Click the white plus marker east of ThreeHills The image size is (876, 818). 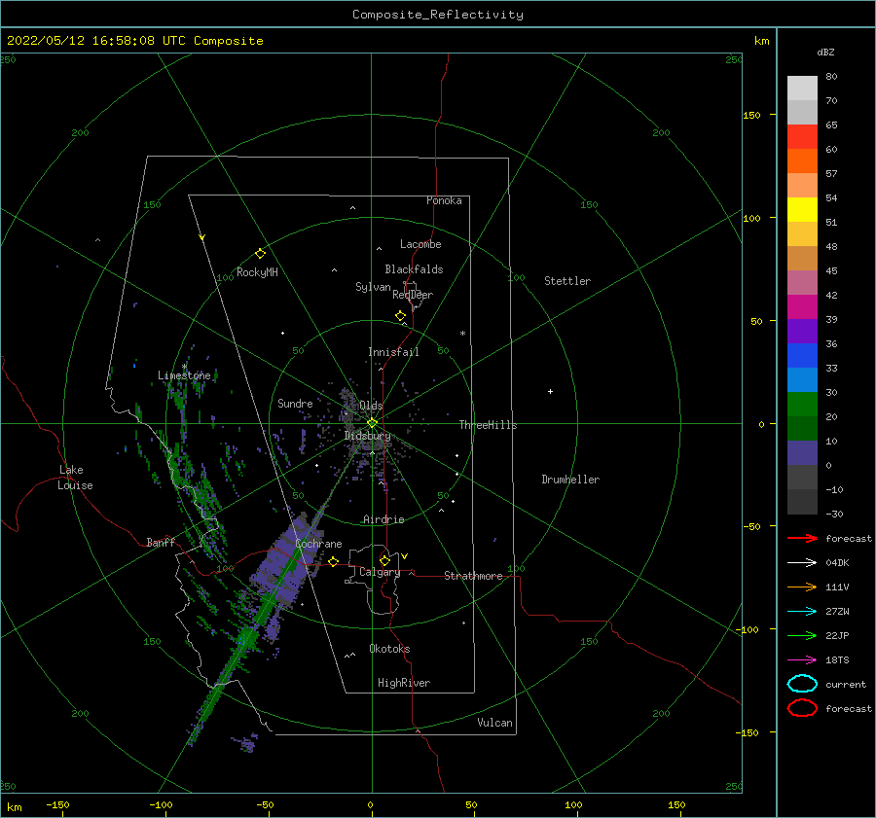pyautogui.click(x=550, y=391)
